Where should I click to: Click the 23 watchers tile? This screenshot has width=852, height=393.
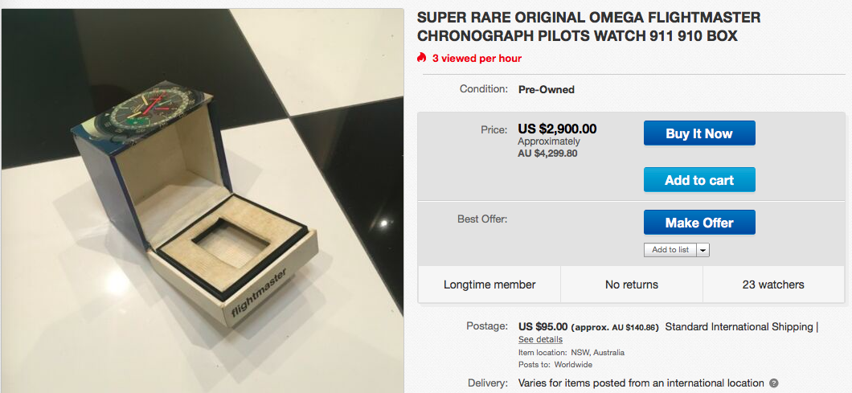click(x=773, y=285)
